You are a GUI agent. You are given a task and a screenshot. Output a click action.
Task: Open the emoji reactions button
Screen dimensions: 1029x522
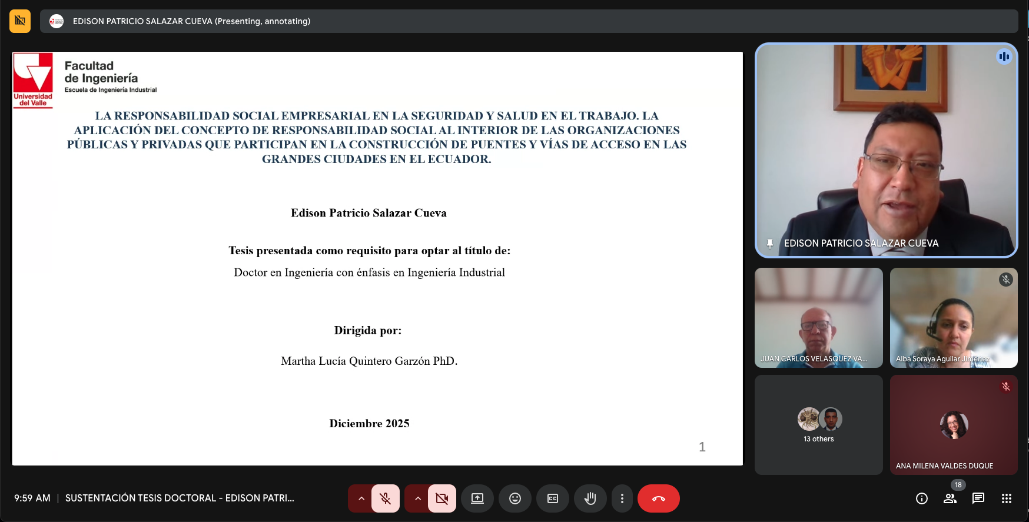coord(515,498)
